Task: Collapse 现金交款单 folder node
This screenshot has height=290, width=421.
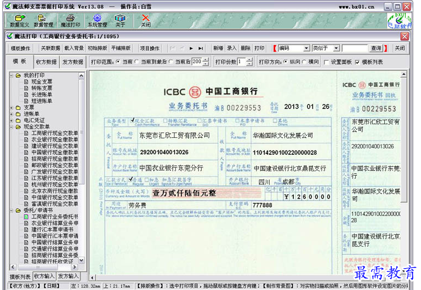Action: tap(12, 127)
